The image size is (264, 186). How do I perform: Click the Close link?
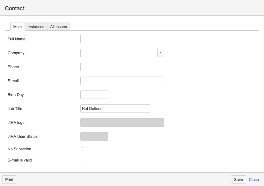pos(254,180)
